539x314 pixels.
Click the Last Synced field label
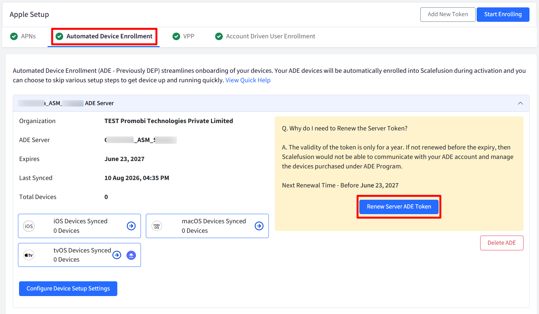[36, 178]
